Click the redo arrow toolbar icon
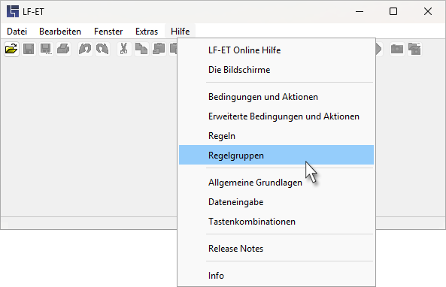 tap(102, 49)
